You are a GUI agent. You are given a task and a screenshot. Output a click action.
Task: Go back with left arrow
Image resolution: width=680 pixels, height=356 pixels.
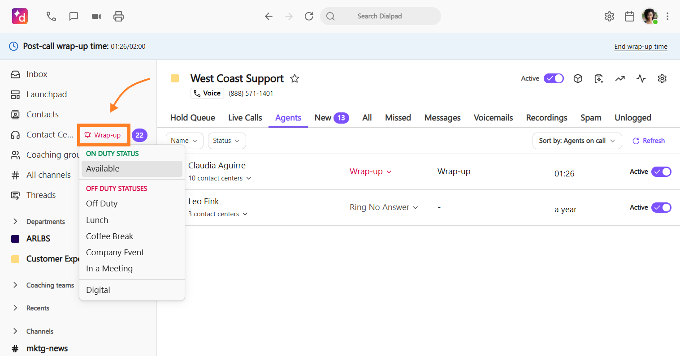click(x=269, y=17)
